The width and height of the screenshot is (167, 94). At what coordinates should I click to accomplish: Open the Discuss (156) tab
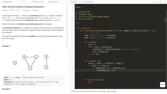(38, 2)
